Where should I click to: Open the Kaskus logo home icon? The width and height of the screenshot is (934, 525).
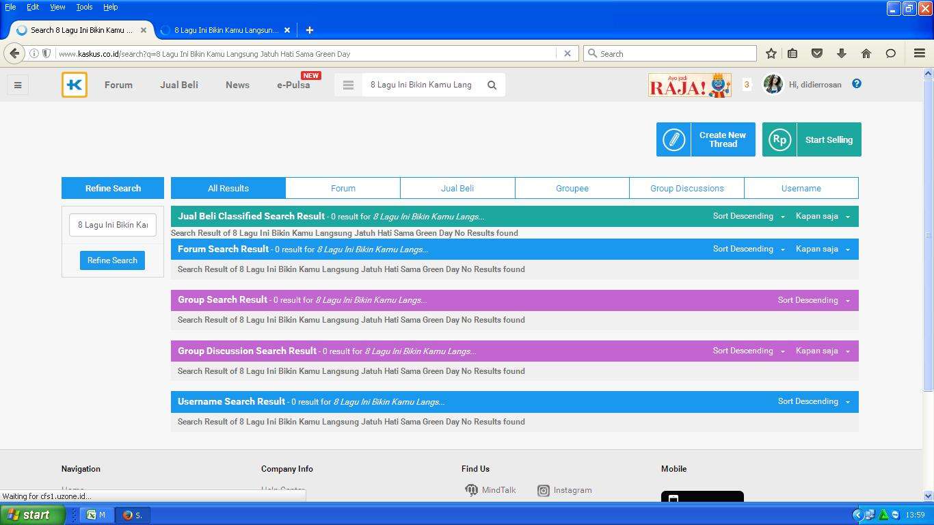tap(75, 85)
